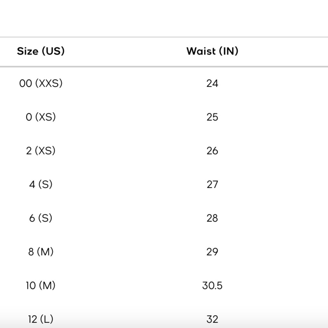Screen dimensions: 328x328
Task: Select the 0 (XS) size cell
Action: 41,117
